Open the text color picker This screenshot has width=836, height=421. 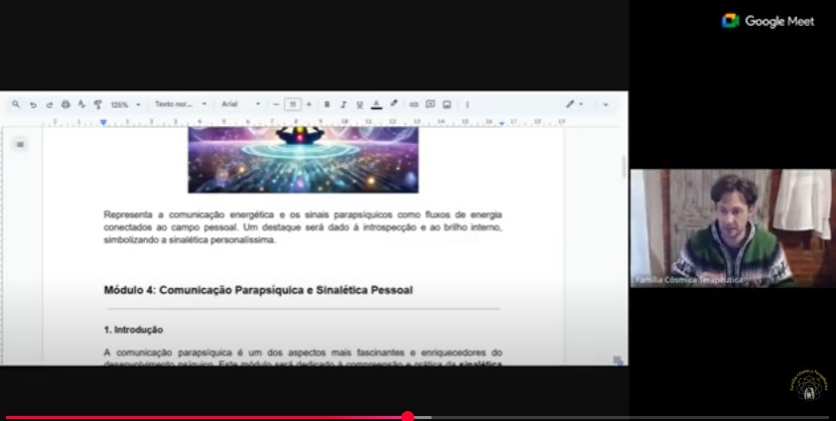point(376,104)
